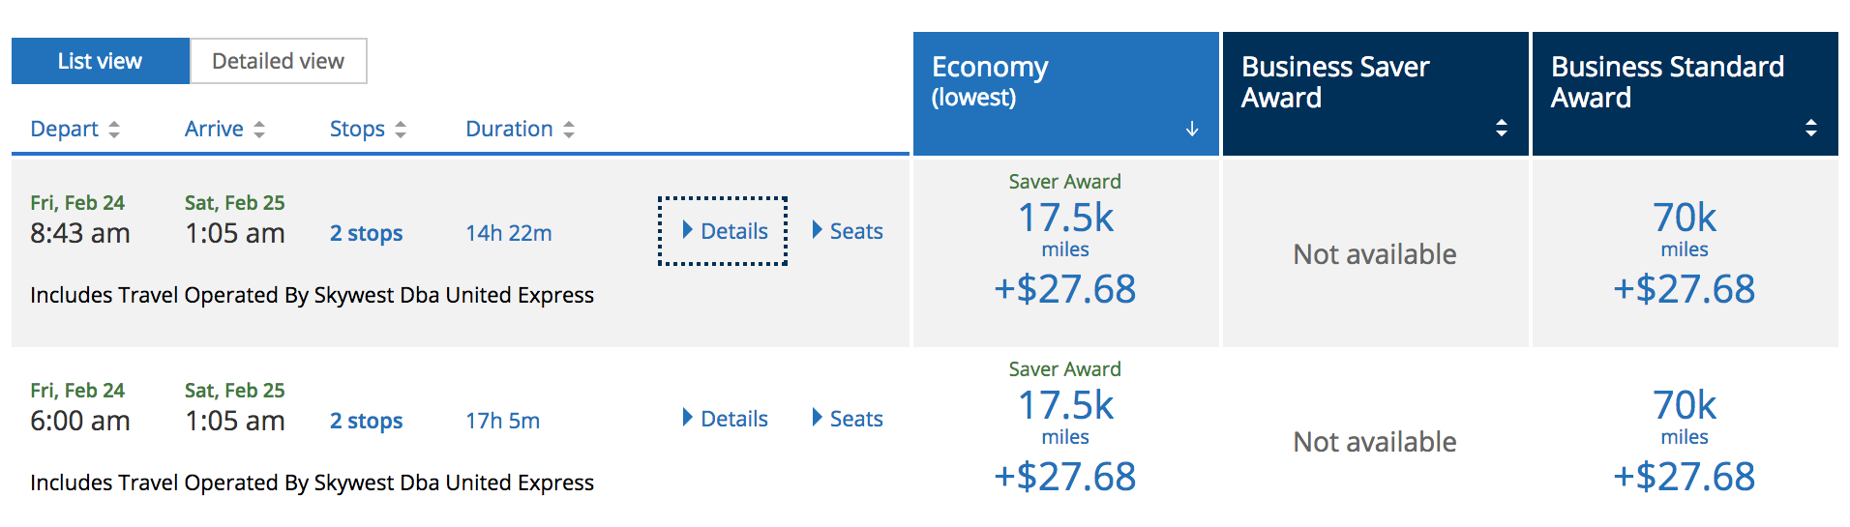Switch to Detailed view
Viewport: 1850px width, 527px height.
(279, 61)
